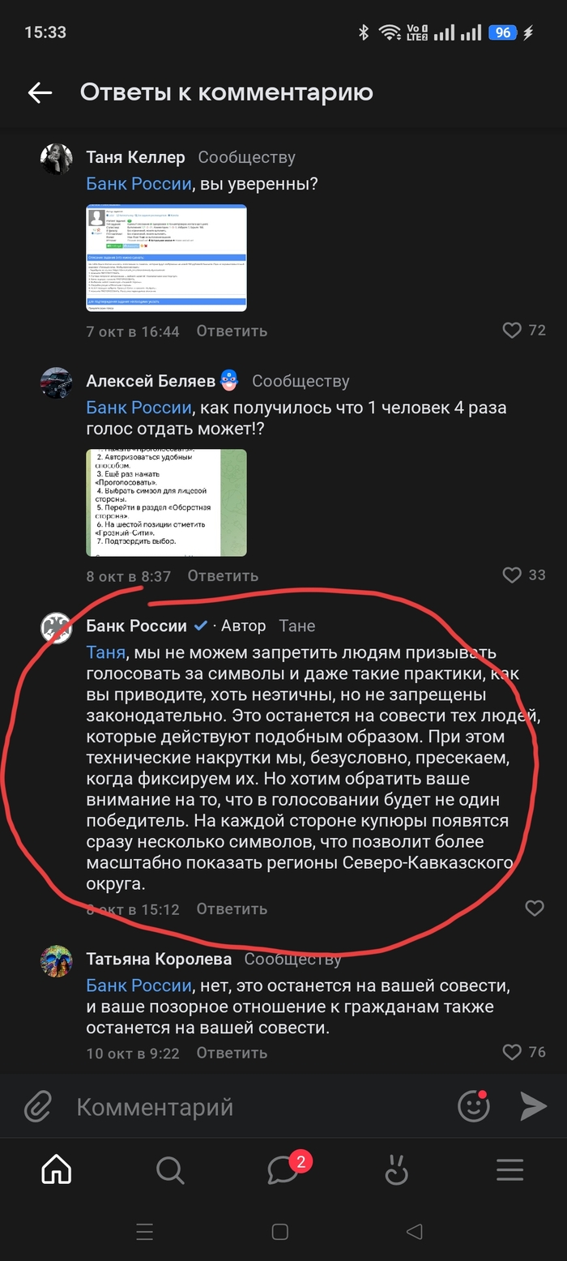The height and width of the screenshot is (1261, 567).
Task: Go to the Home feed icon
Action: tap(55, 1170)
